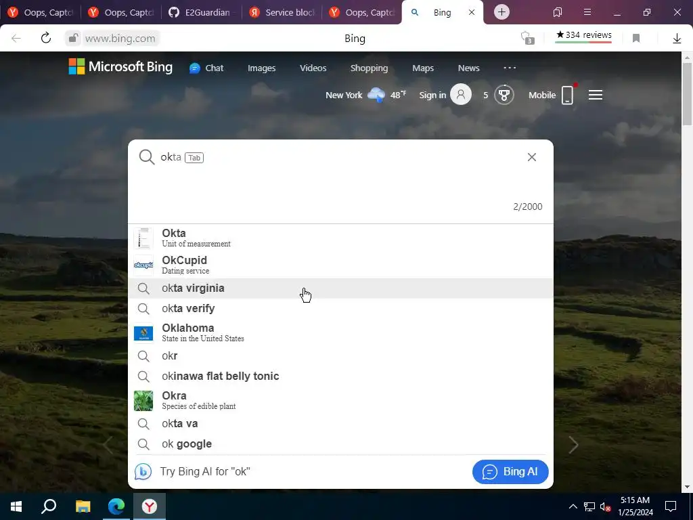Open the Images tab

click(x=262, y=68)
